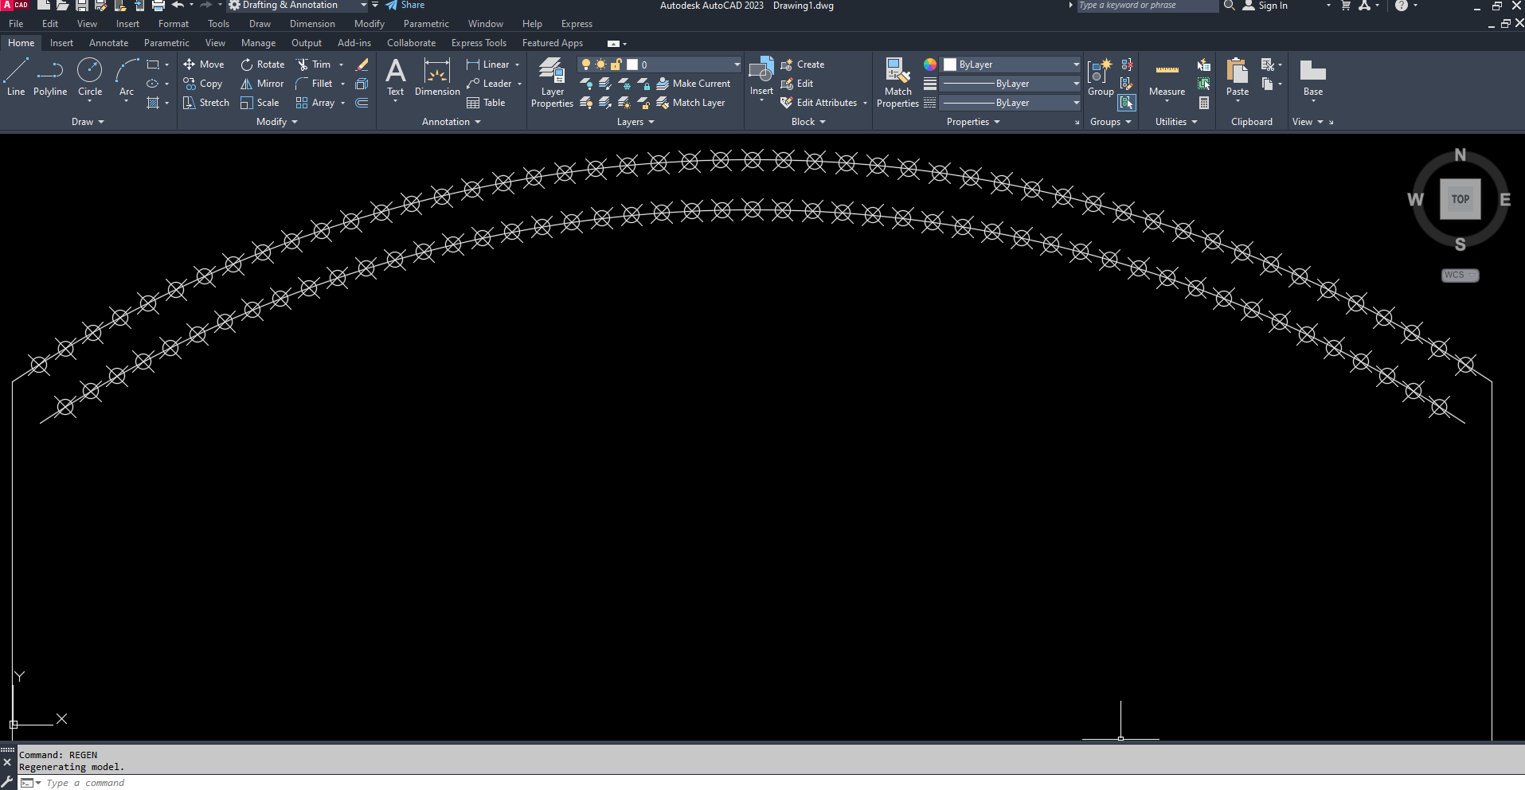1525x790 pixels.
Task: Pick the Polyline tool
Action: tap(50, 77)
